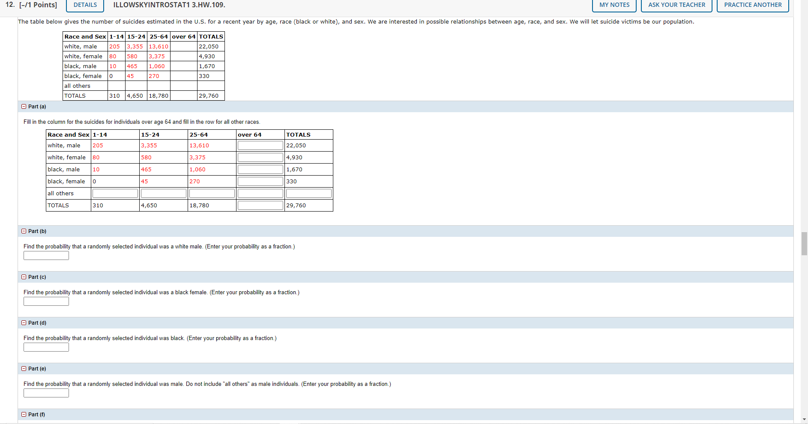Collapse Part (e) section
Image resolution: width=808 pixels, height=424 pixels.
[x=24, y=368]
